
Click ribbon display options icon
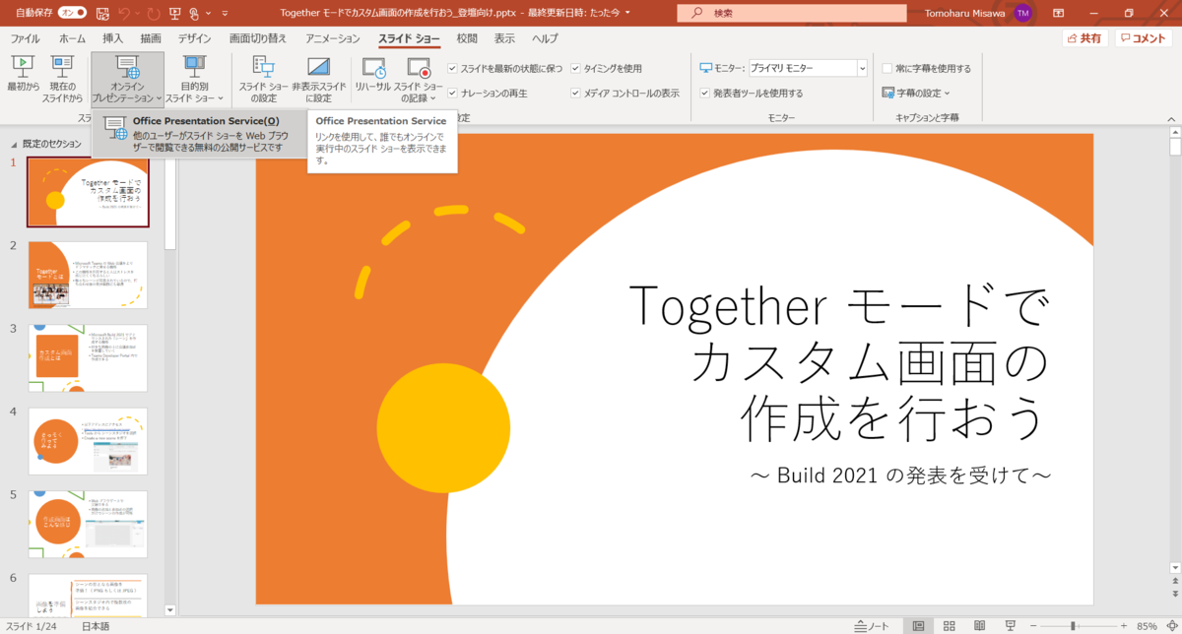tap(1061, 14)
